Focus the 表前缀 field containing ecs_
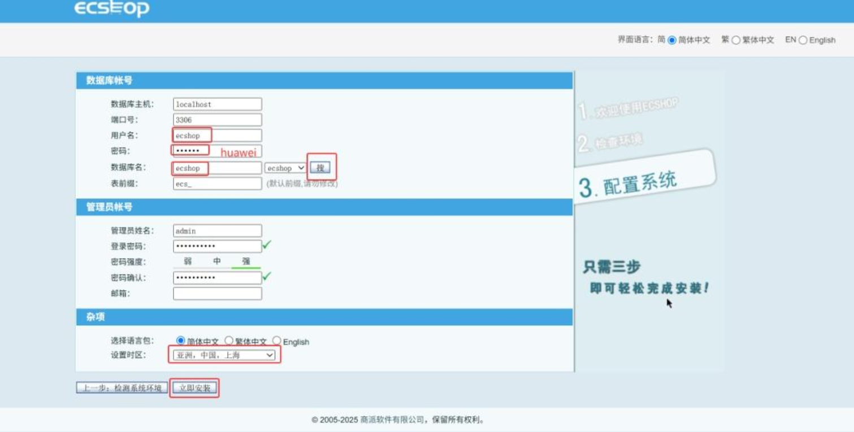Image resolution: width=854 pixels, height=432 pixels. click(x=218, y=184)
